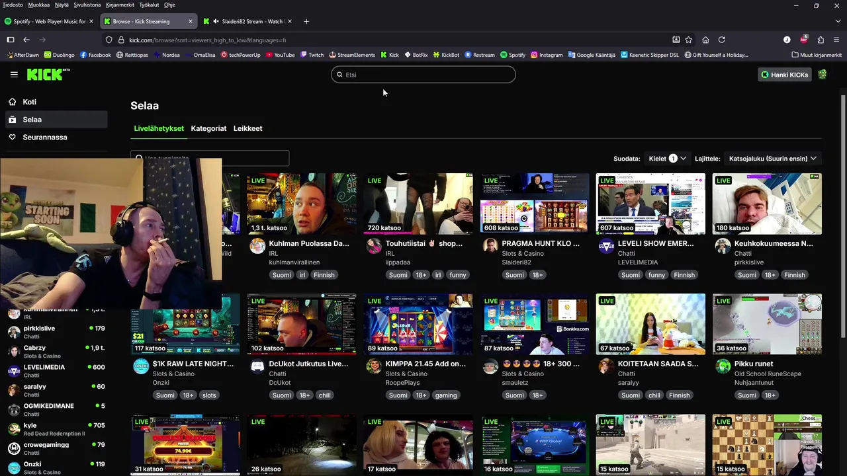The width and height of the screenshot is (847, 476).
Task: Open the Selaa browse page
Action: pyautogui.click(x=56, y=120)
